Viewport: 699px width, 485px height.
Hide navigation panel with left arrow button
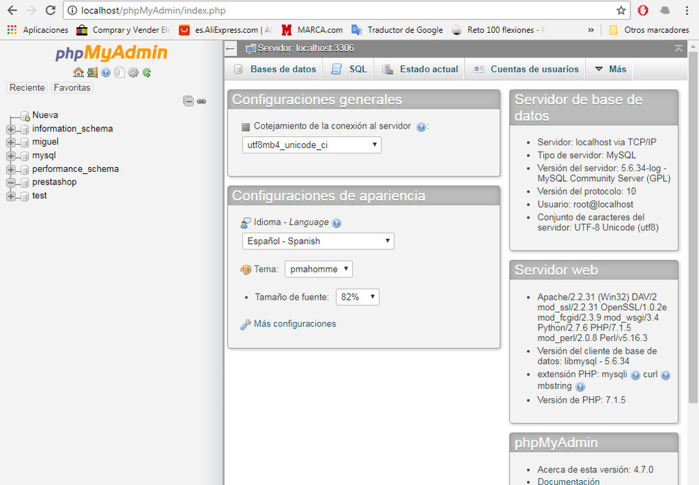[x=231, y=49]
